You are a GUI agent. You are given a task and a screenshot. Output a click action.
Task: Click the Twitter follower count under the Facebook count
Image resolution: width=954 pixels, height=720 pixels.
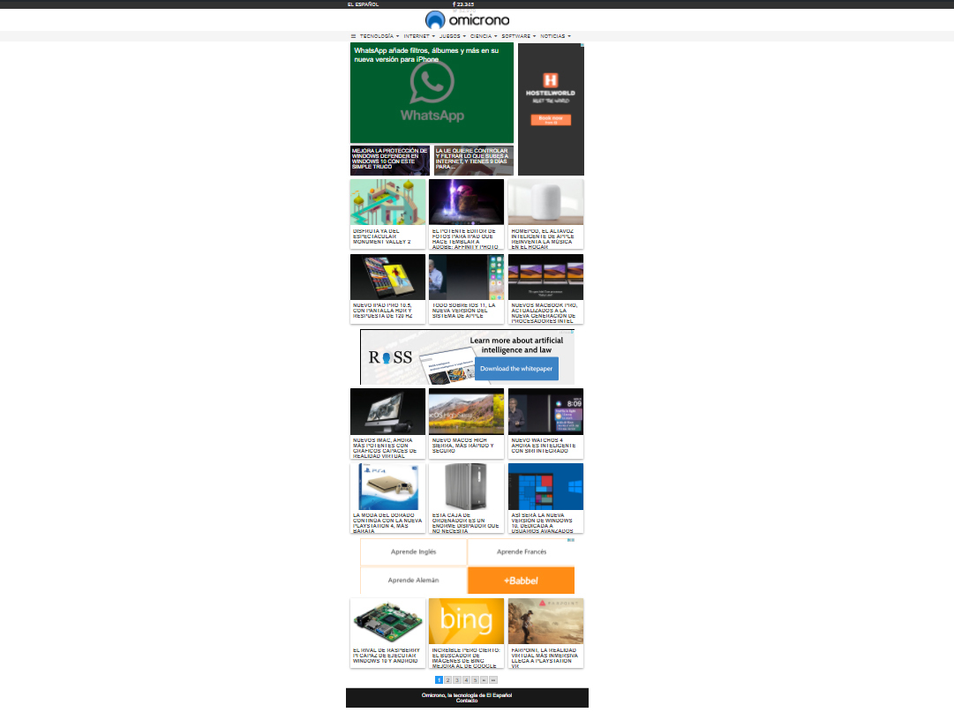point(464,11)
